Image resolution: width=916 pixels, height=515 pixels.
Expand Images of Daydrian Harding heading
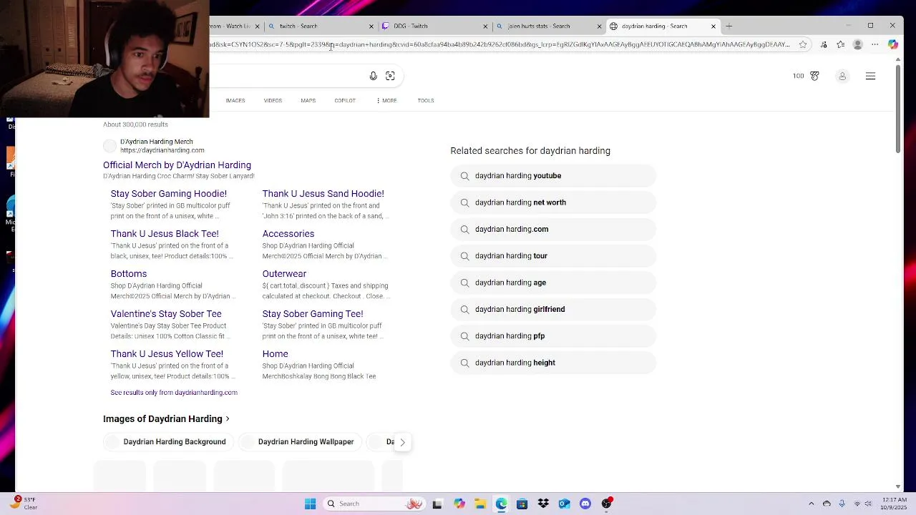pyautogui.click(x=166, y=419)
